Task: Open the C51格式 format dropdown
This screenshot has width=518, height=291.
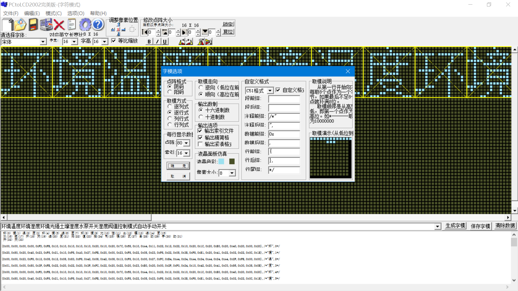Action: point(270,91)
